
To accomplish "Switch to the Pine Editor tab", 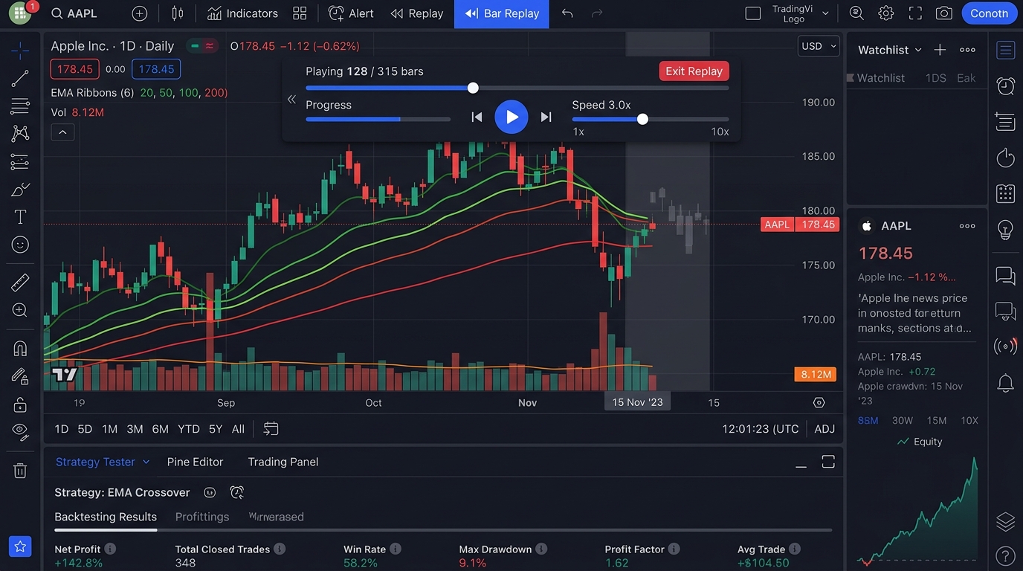I will (x=195, y=462).
